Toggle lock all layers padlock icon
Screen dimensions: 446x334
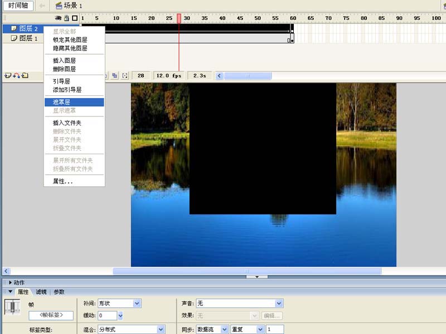click(x=66, y=18)
